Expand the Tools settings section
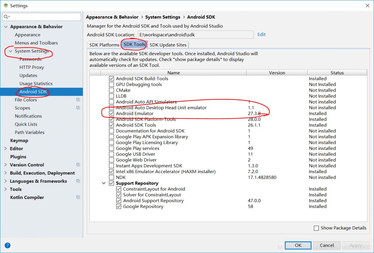 click(x=6, y=189)
